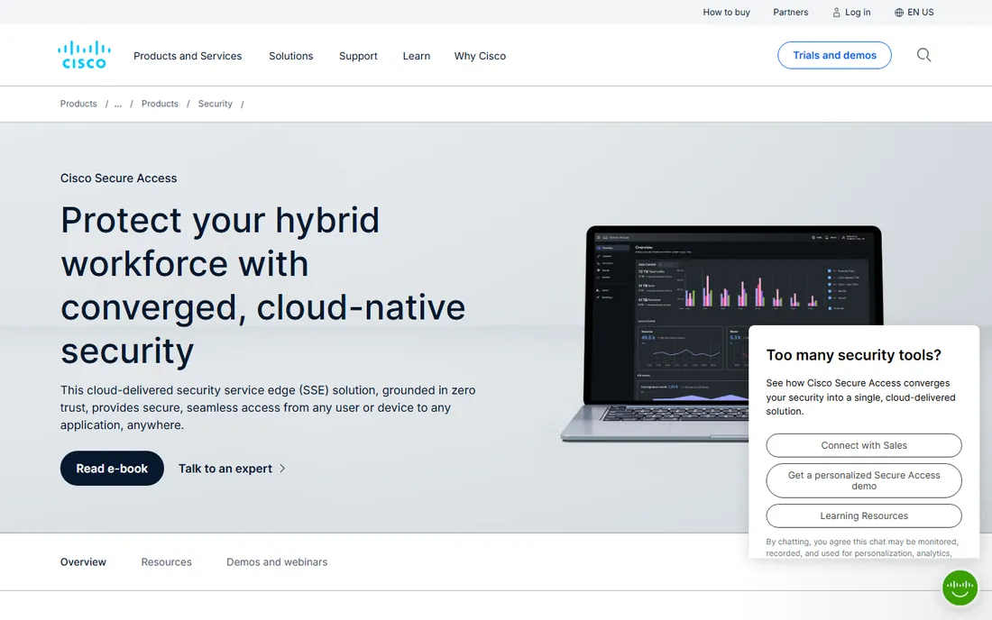
Task: Open the search magnifier icon
Action: tap(923, 55)
